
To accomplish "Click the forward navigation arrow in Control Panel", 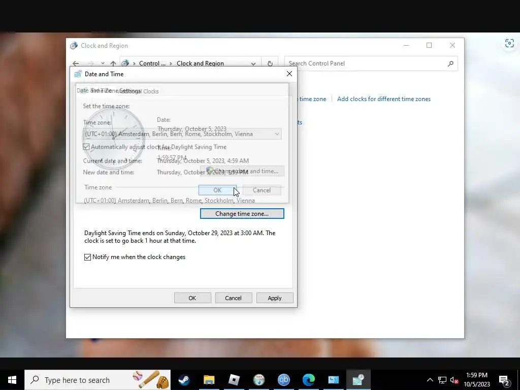I will pos(91,63).
